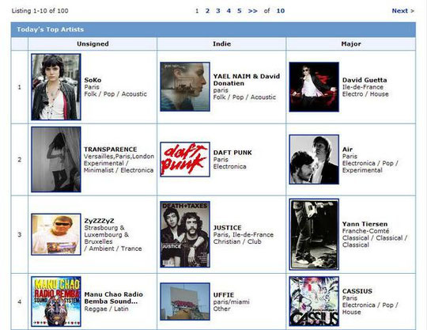Viewport: 427px width, 330px height.
Task: Click the 'Listing 1-10 of 100' text
Action: point(40,11)
